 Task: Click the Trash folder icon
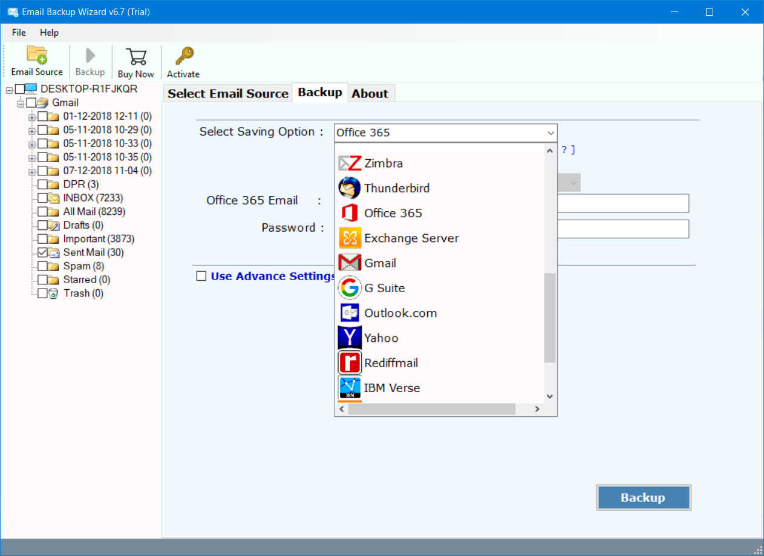[54, 293]
